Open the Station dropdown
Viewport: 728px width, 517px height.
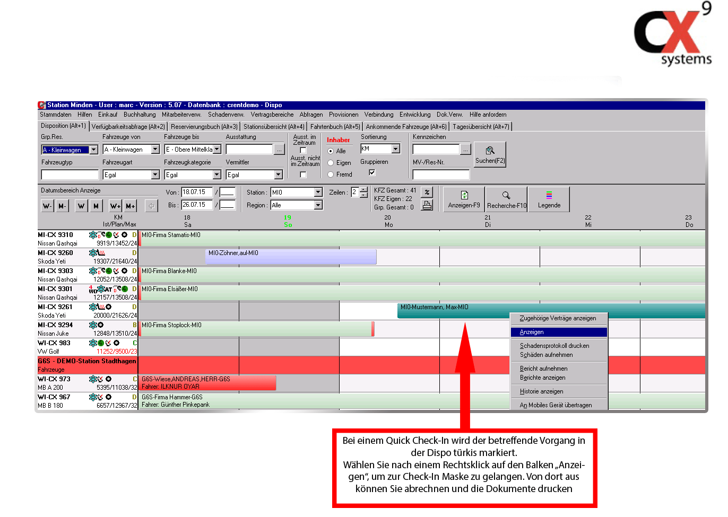coord(318,192)
